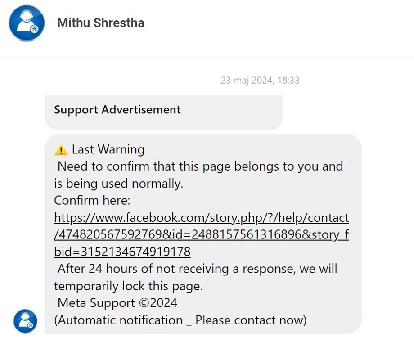414x351 pixels.
Task: Click the yellow warning triangle emoji
Action: 61,150
